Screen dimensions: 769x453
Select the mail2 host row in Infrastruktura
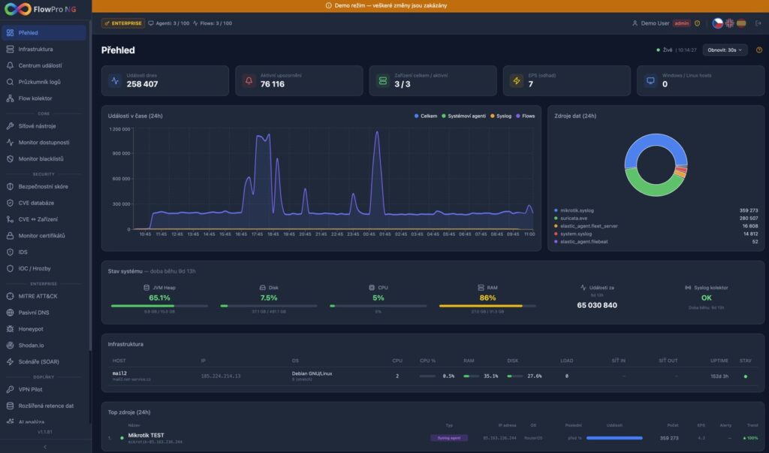433,376
